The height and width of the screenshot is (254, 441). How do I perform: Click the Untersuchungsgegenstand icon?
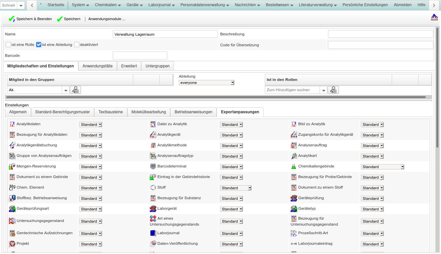(x=12, y=221)
